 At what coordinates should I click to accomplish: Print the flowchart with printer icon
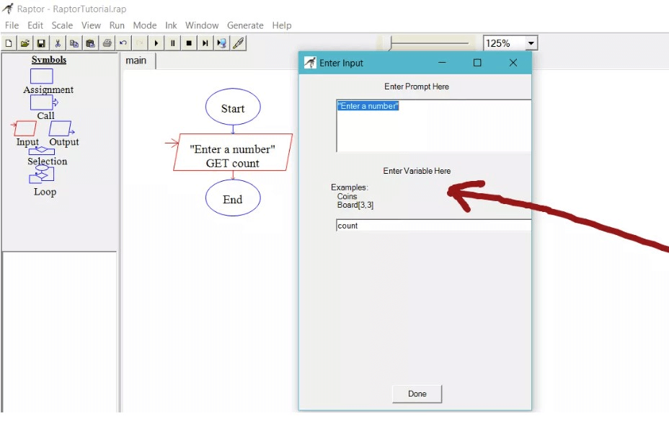point(107,43)
